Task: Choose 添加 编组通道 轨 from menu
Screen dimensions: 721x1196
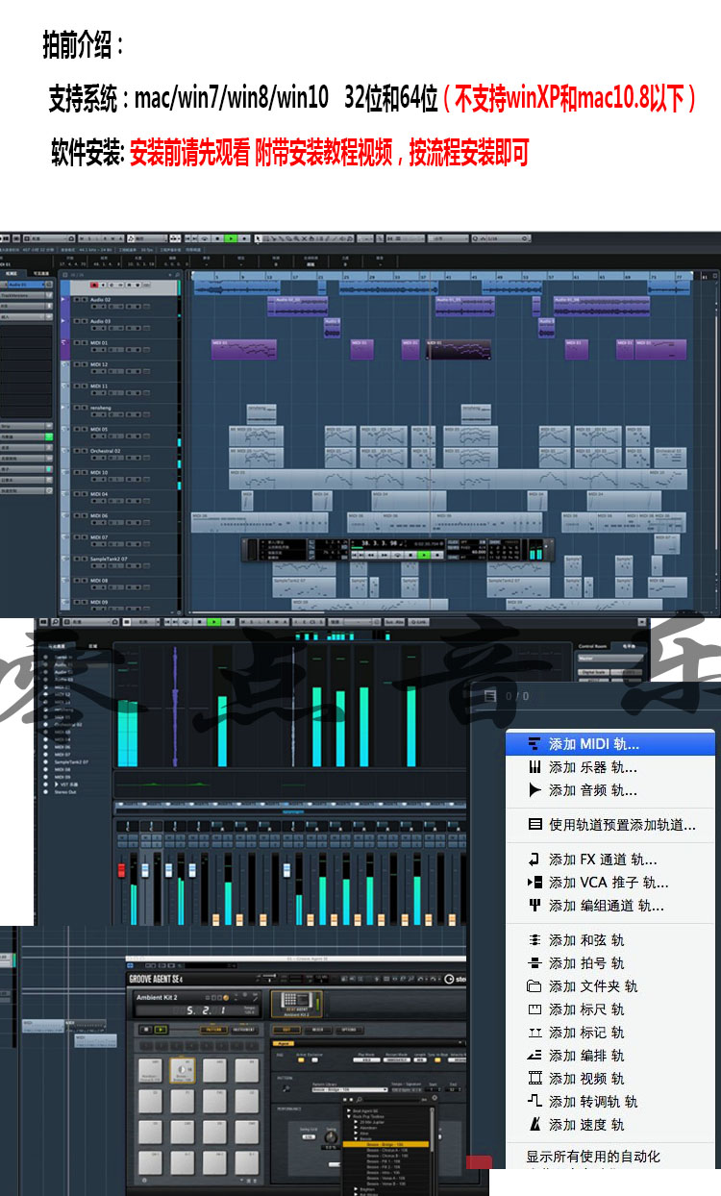Action: click(610, 906)
